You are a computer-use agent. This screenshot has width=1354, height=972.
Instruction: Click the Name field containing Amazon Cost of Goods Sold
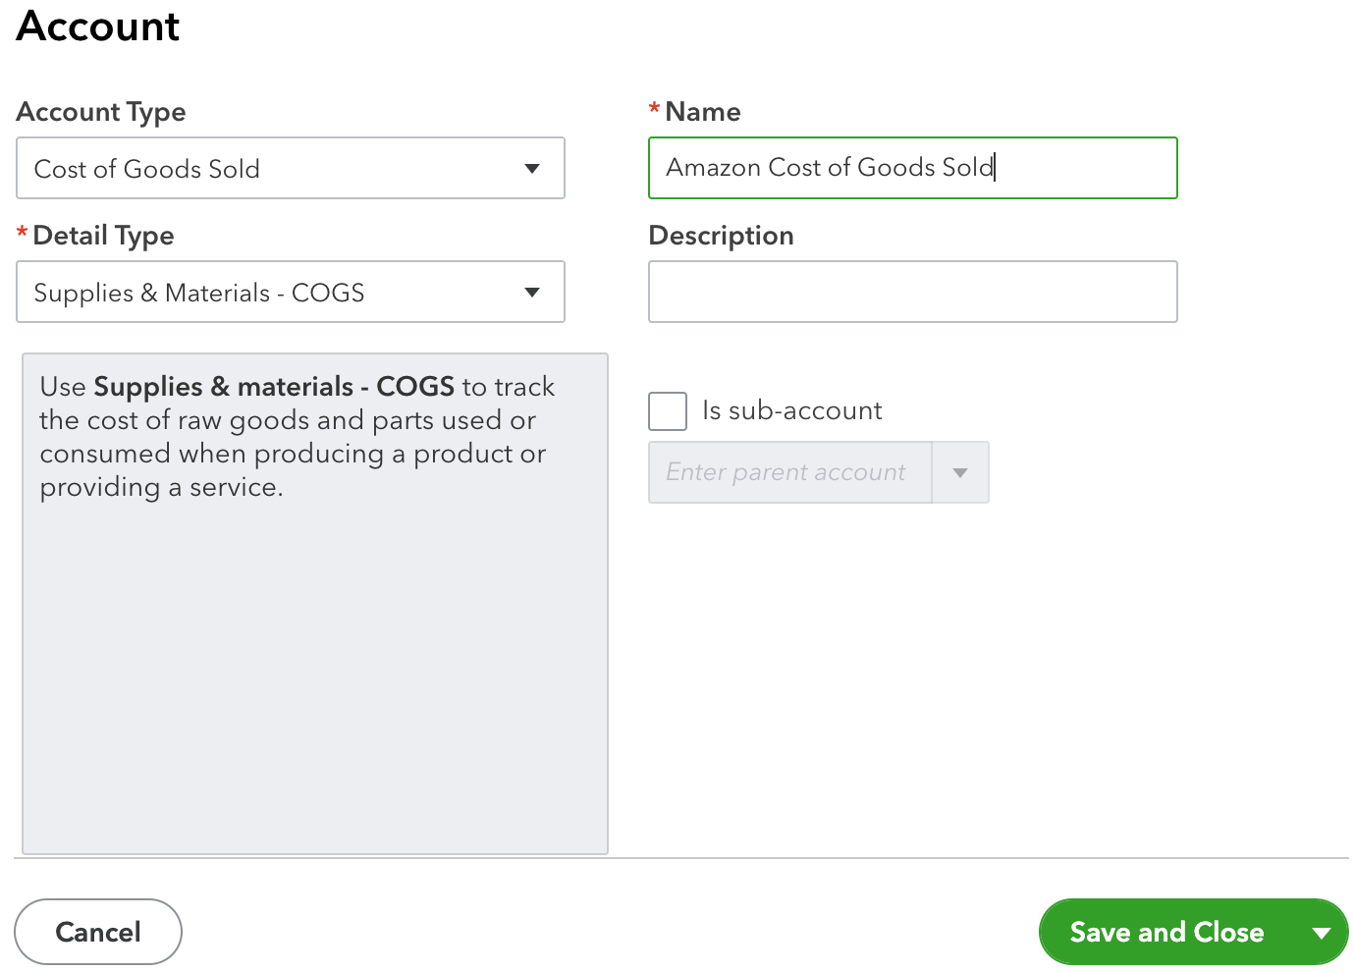(913, 168)
